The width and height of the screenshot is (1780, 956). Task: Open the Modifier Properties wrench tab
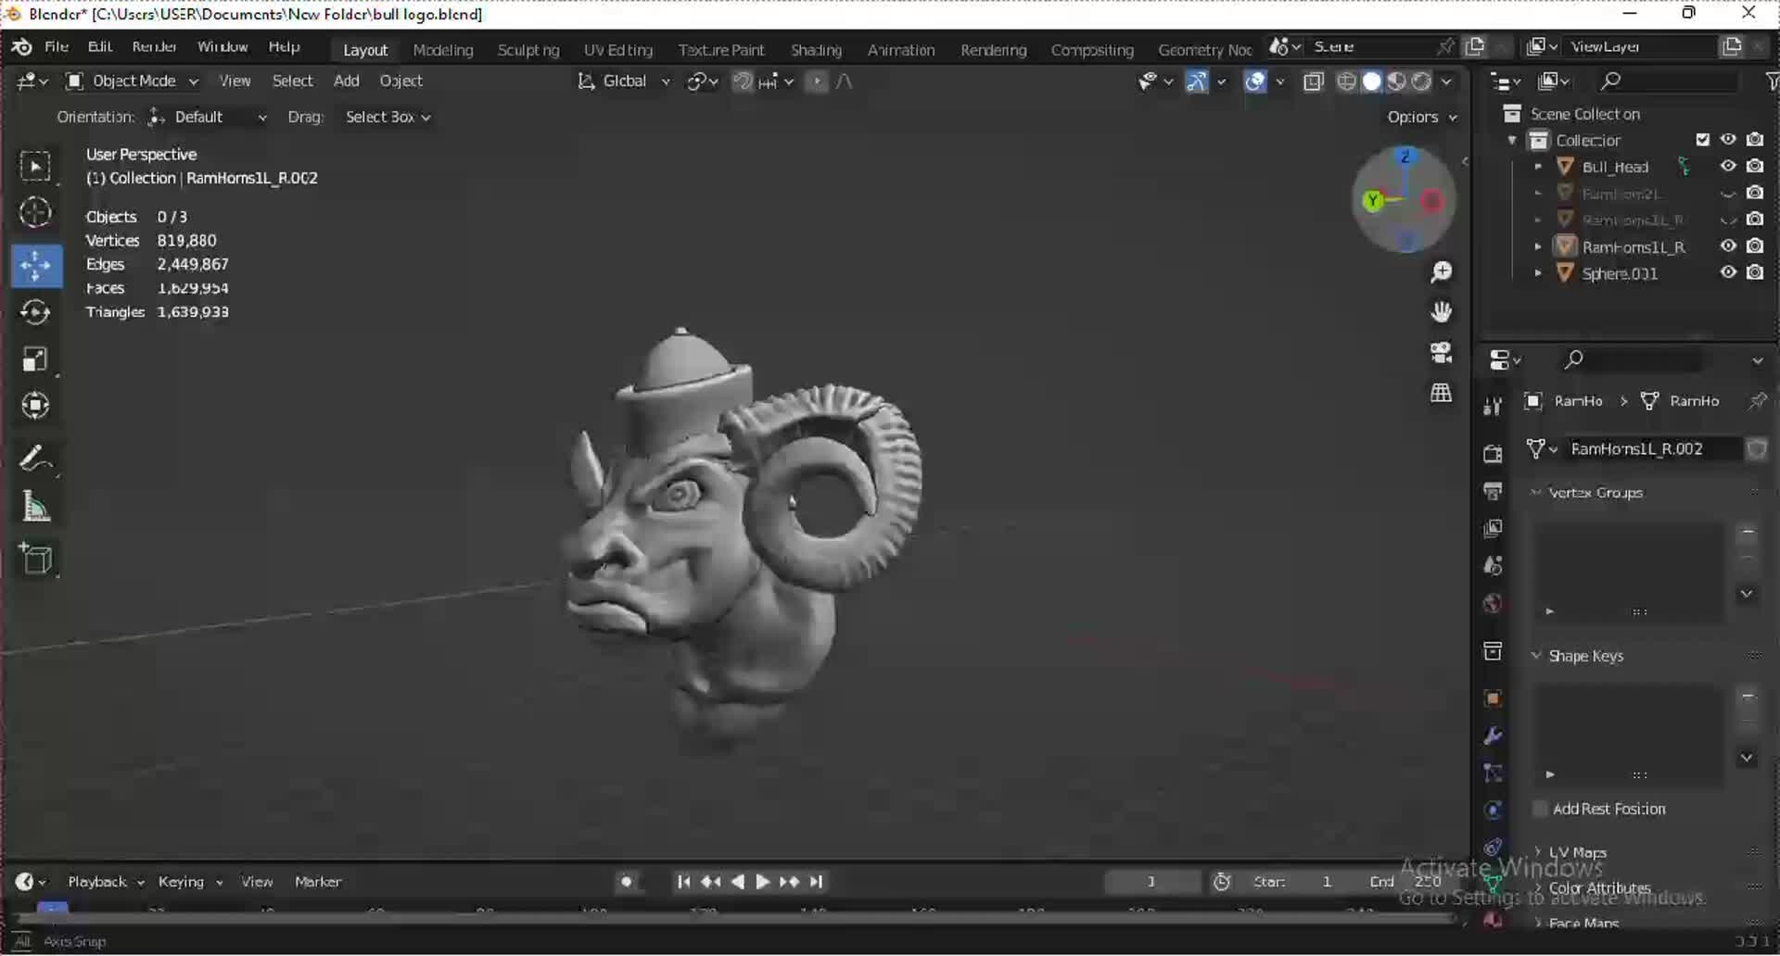click(x=1493, y=735)
